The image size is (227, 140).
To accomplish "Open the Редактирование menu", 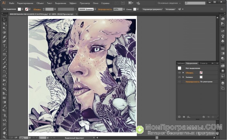I will click(x=25, y=3).
